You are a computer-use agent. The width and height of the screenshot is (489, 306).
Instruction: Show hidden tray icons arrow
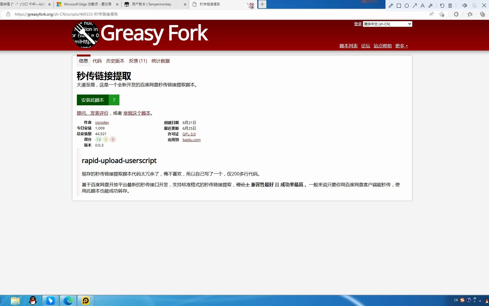tap(480, 300)
